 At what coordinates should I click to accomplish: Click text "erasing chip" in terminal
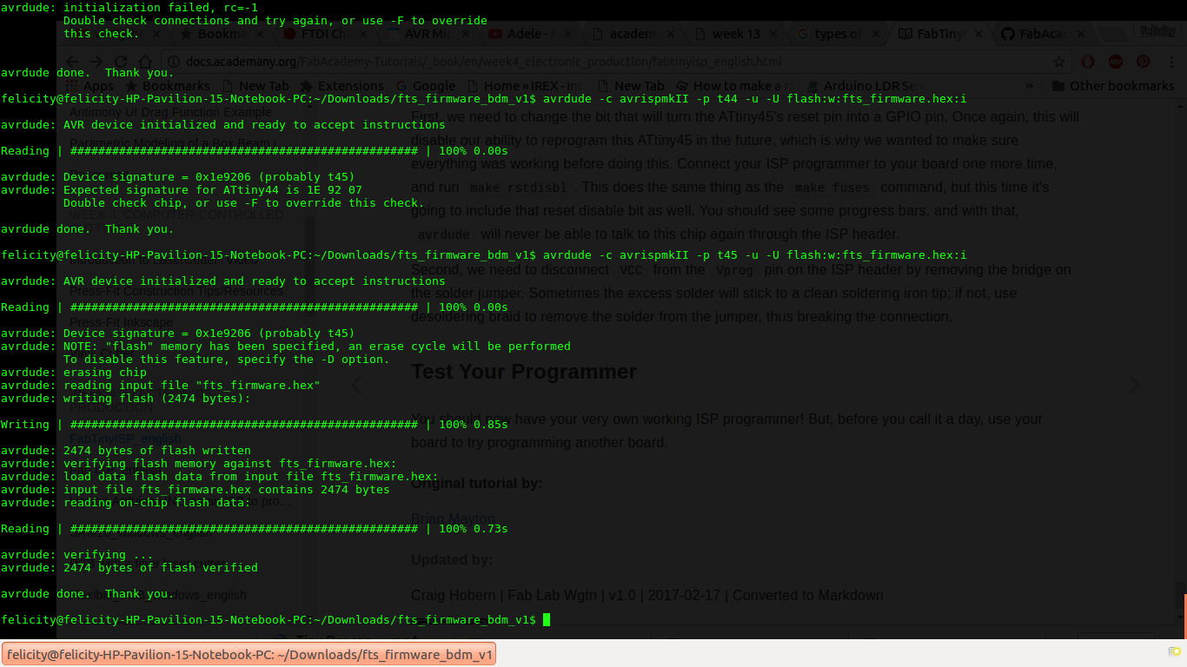(x=105, y=372)
